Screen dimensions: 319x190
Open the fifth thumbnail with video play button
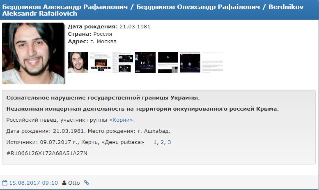click(x=168, y=63)
